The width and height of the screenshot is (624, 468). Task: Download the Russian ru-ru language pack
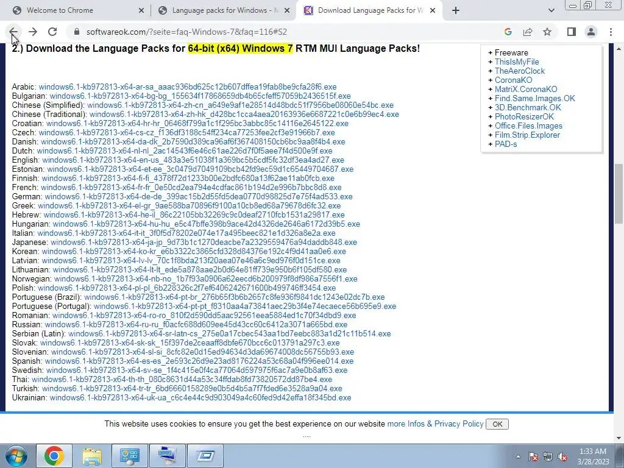coord(196,325)
